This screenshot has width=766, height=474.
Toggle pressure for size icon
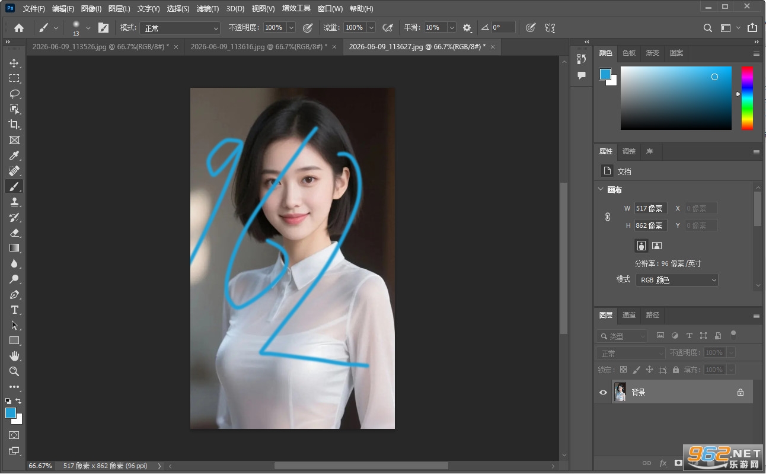(531, 27)
